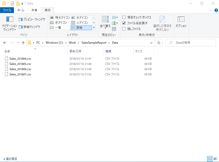Expand the chevron after SalesSampleReport
219x162 pixels.
point(109,43)
